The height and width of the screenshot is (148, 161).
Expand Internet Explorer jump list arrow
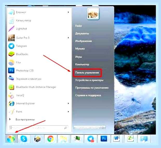click(x=68, y=103)
